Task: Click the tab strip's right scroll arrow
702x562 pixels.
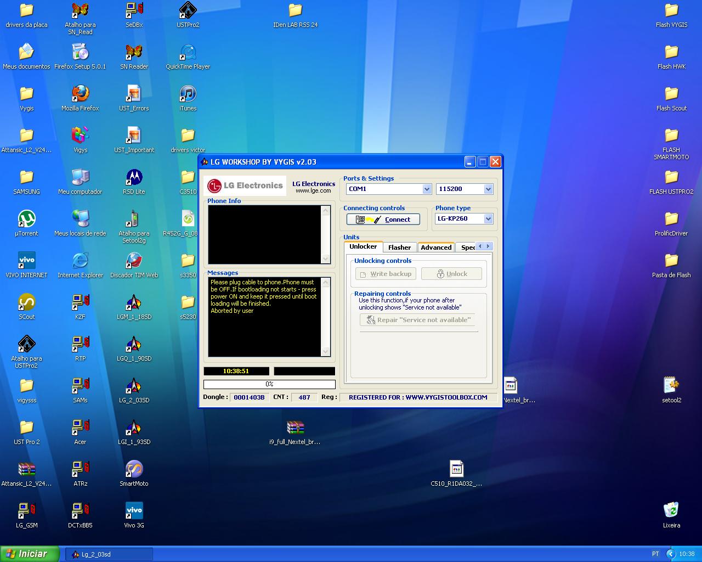Action: [x=488, y=246]
